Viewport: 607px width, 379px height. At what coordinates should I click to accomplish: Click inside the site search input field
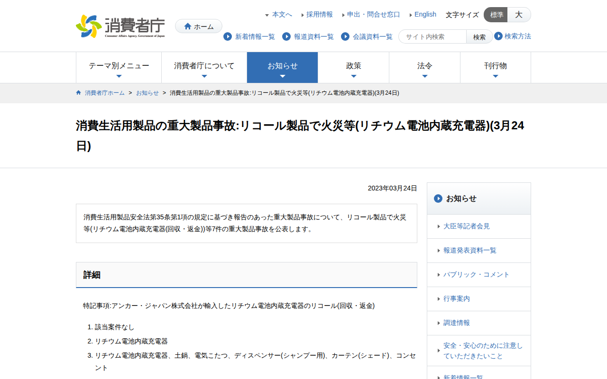click(432, 36)
